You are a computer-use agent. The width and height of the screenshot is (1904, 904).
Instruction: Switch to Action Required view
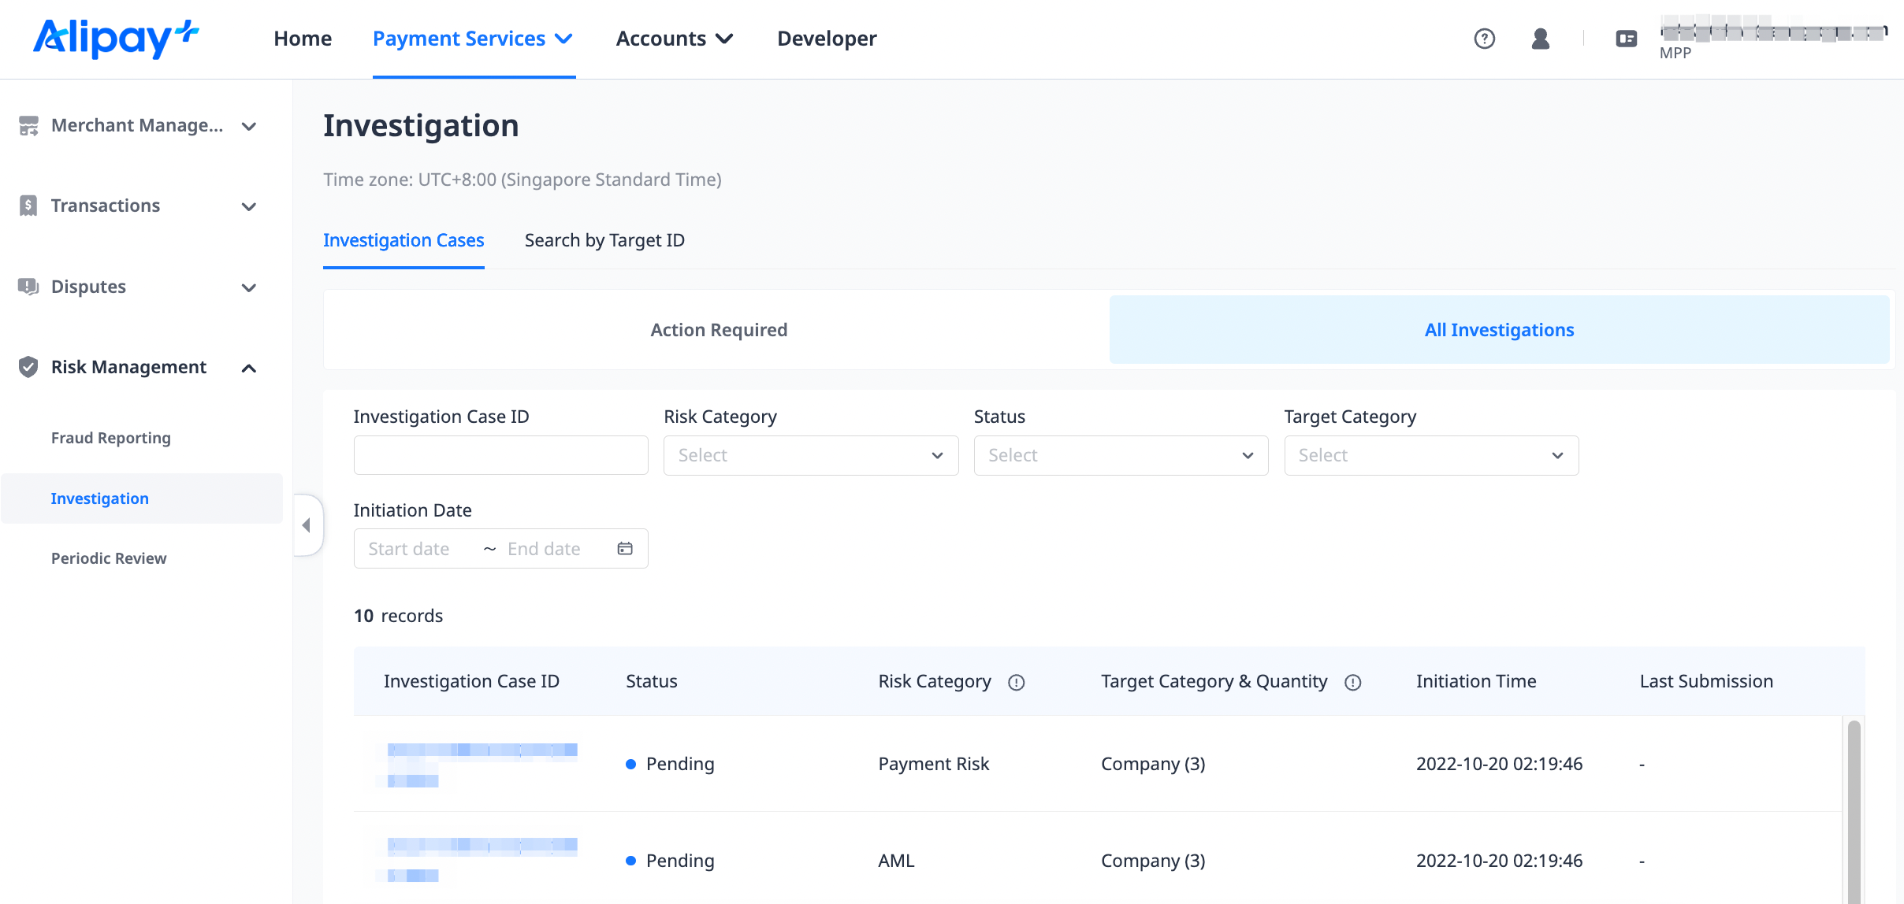(718, 330)
